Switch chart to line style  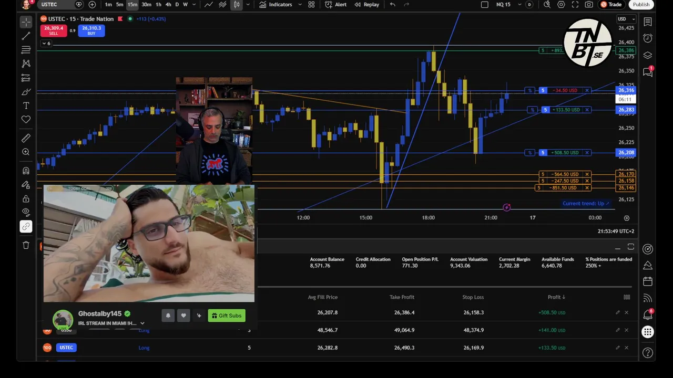[209, 5]
